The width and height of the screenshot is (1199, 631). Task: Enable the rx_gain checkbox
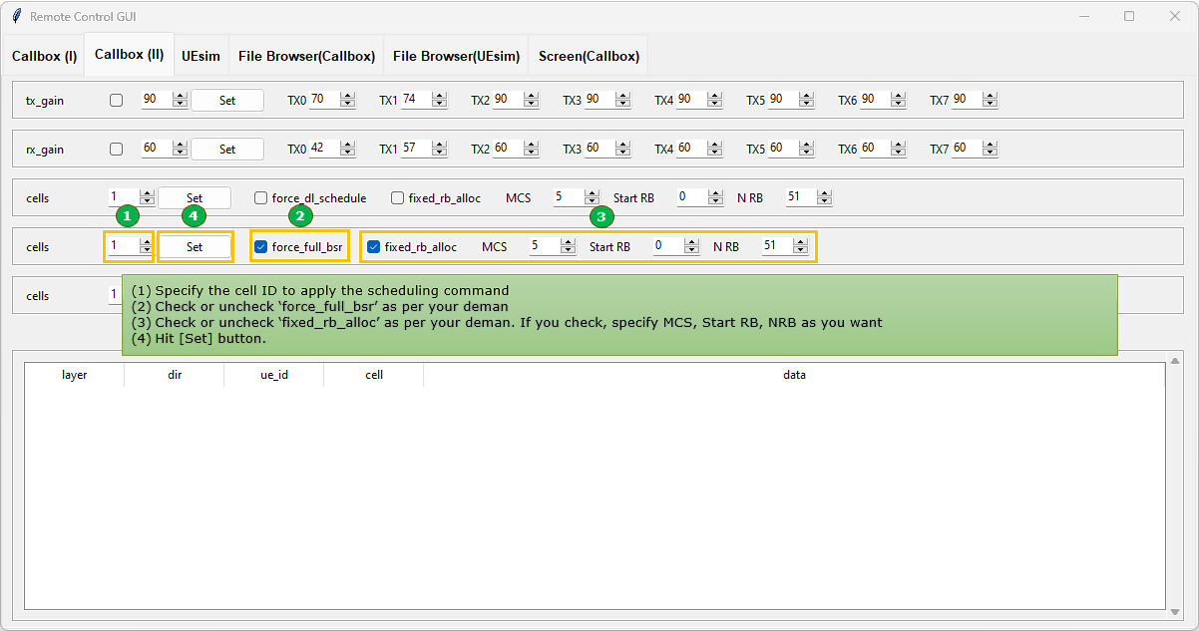click(116, 149)
